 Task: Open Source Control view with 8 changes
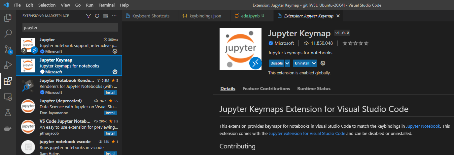8,49
